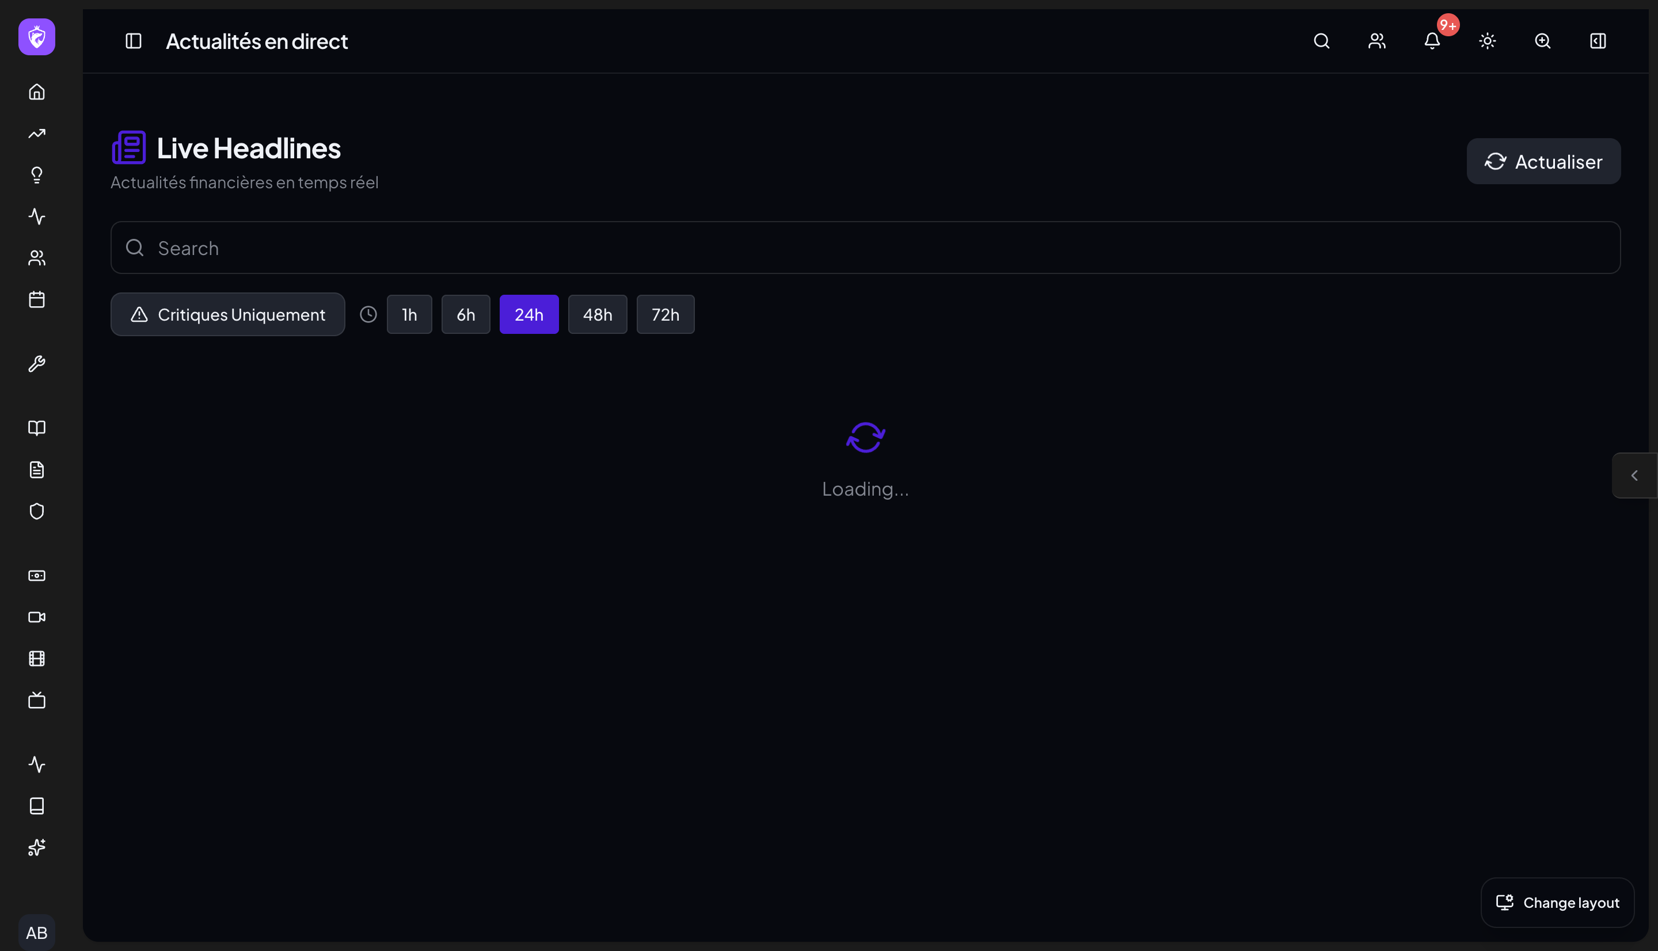Click the headlines Search input field
Viewport: 1658px width, 951px height.
[866, 248]
